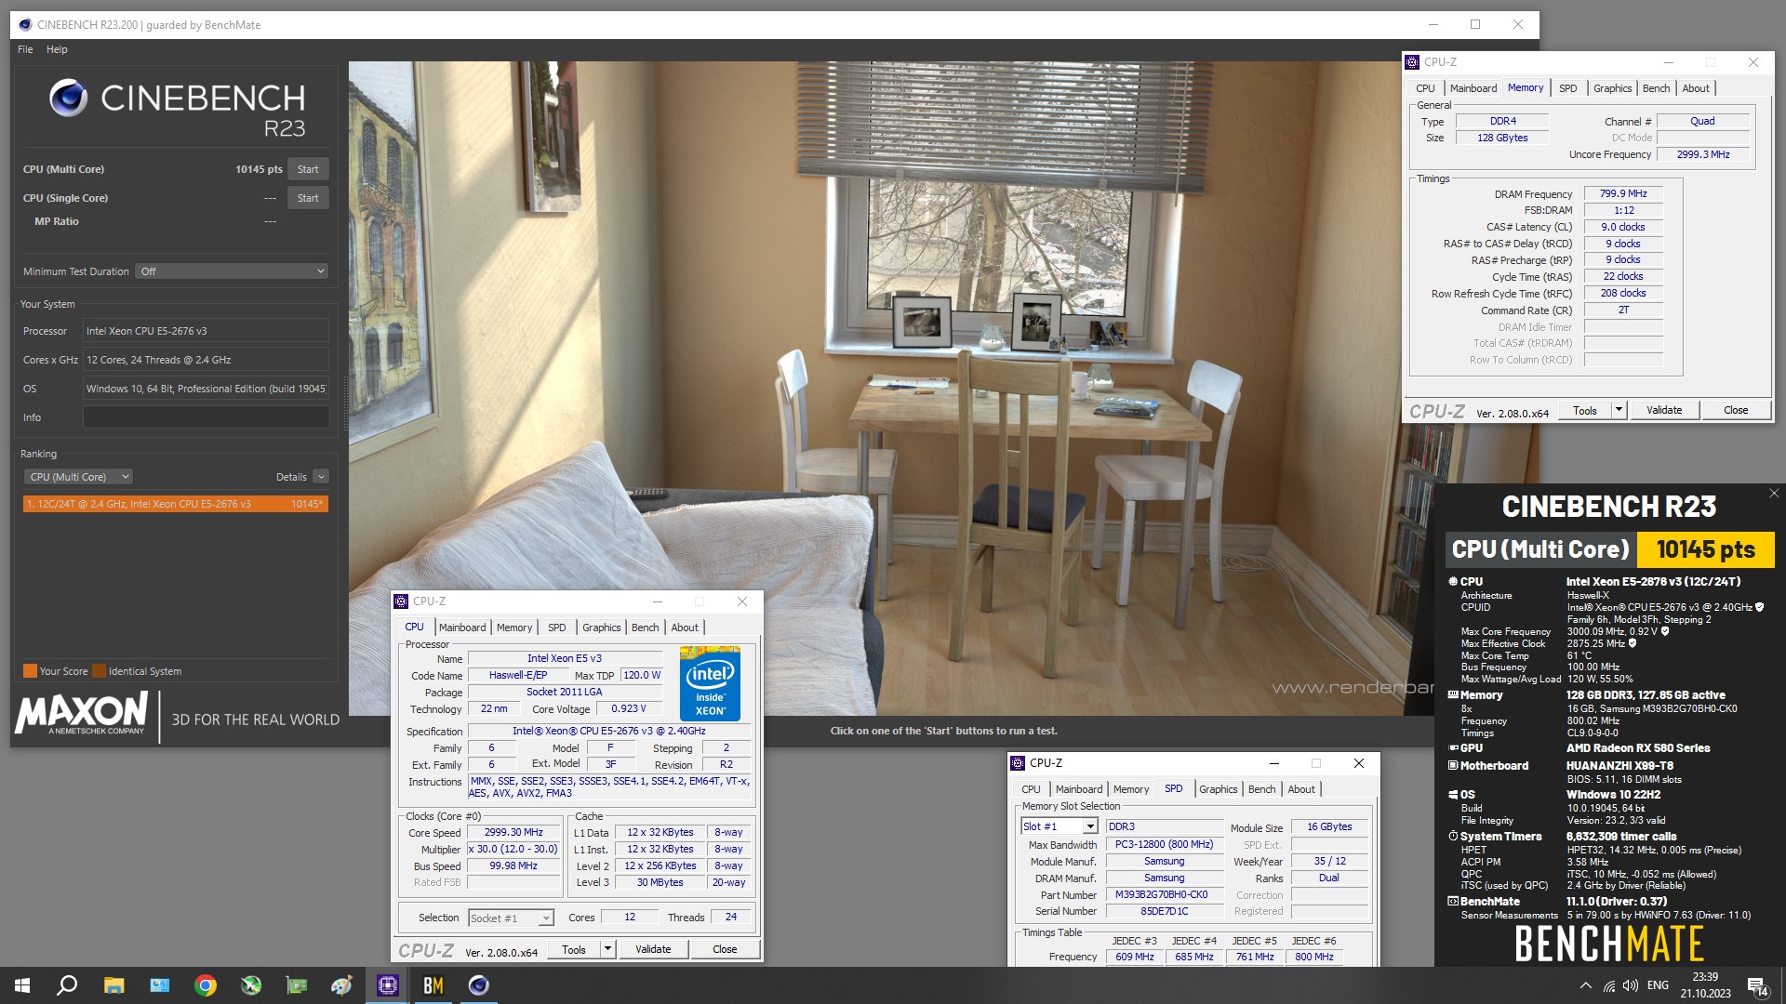Open the paint palette app on taskbar
1786x1004 pixels.
point(341,985)
